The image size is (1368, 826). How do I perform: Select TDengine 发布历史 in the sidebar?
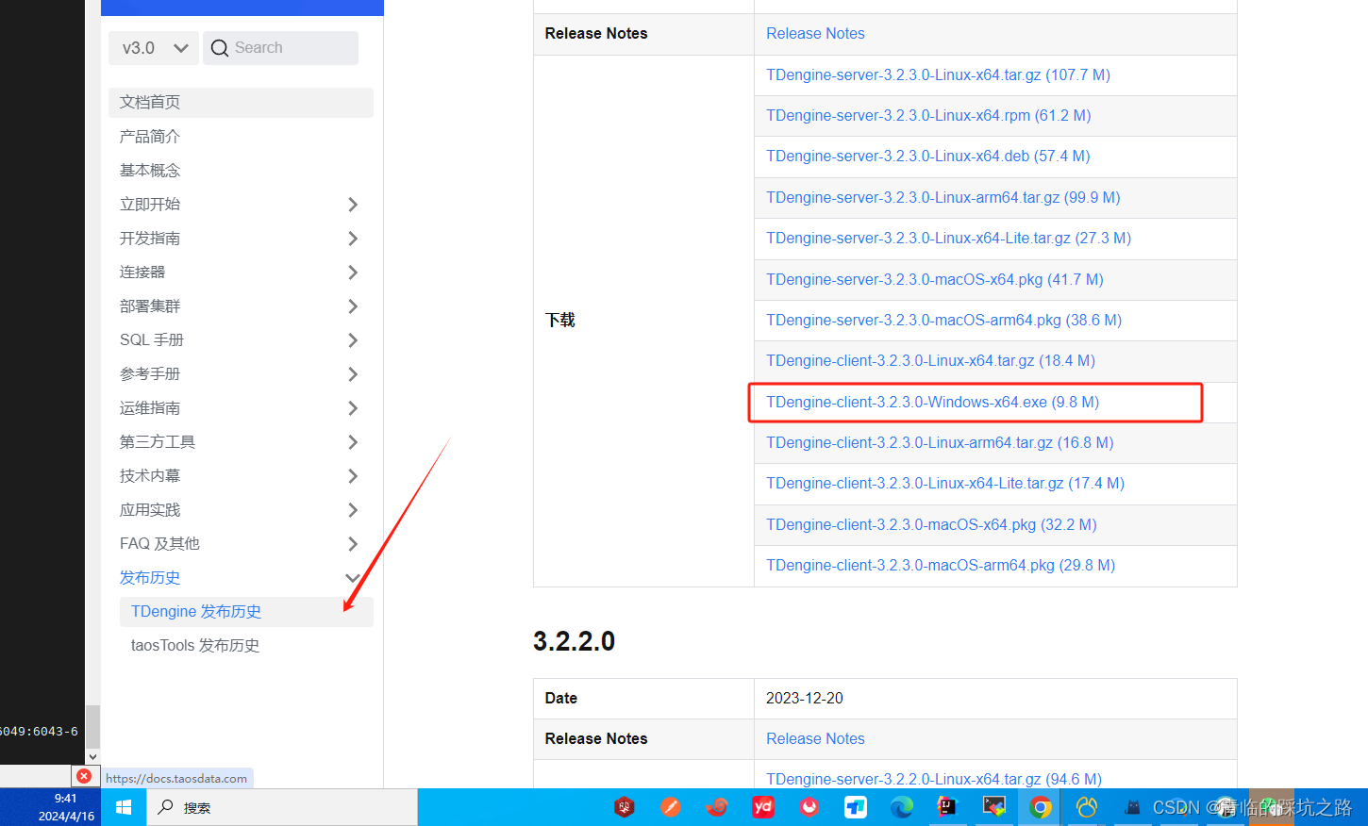pyautogui.click(x=246, y=612)
